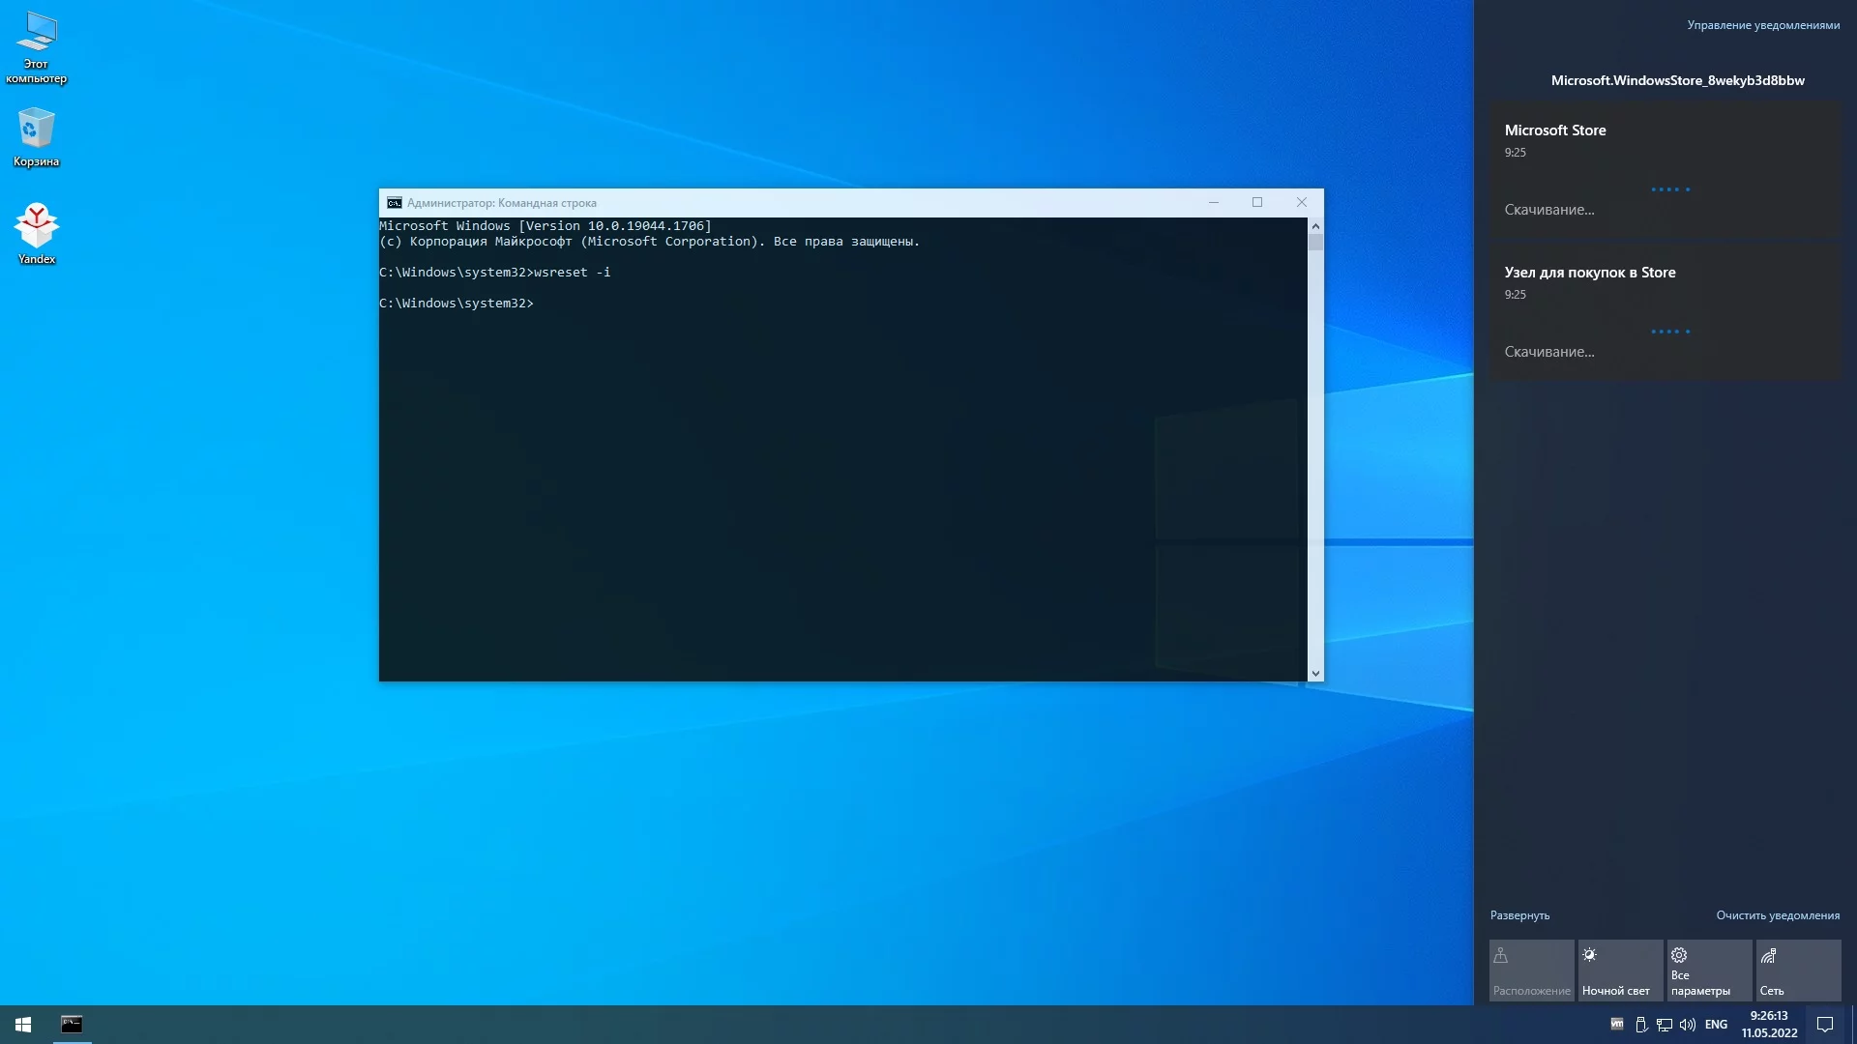Toggle the Сеть quick action tile
This screenshot has height=1044, width=1857.
(1798, 971)
